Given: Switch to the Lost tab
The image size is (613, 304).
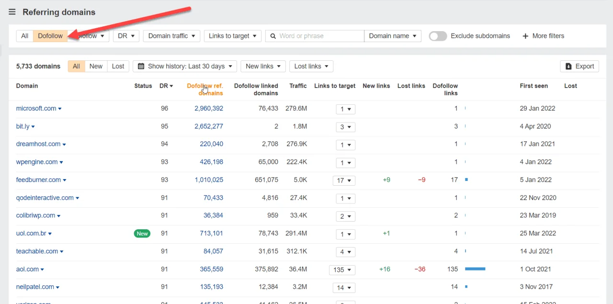Looking at the screenshot, I should (x=118, y=66).
